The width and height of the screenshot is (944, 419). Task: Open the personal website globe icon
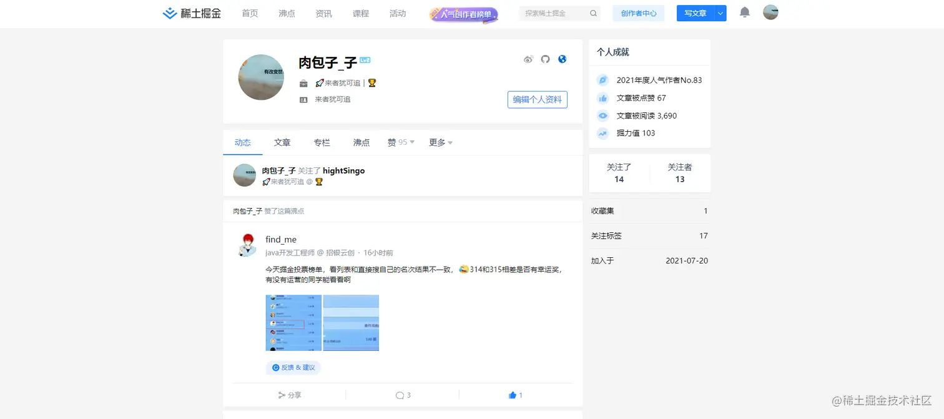point(563,59)
